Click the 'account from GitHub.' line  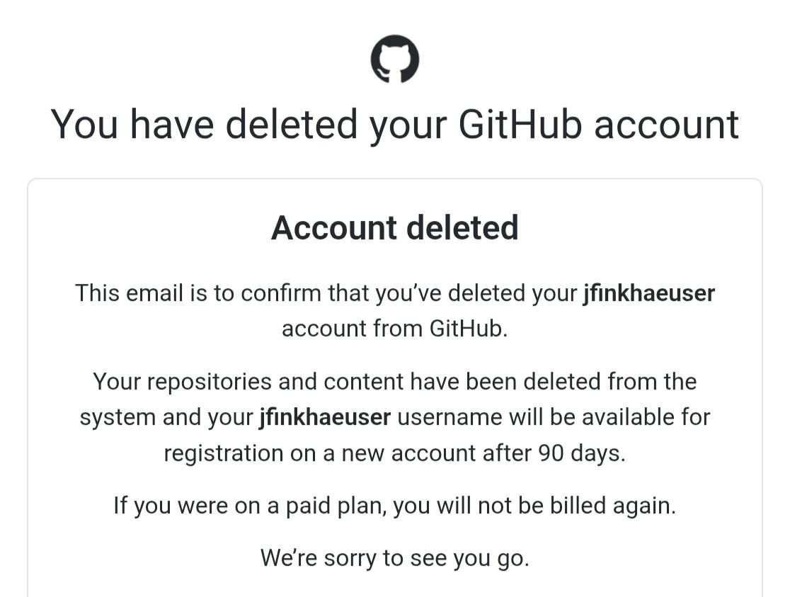[x=395, y=329]
